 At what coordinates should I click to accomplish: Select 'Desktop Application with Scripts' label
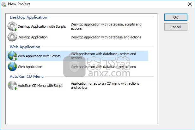(x=42, y=26)
